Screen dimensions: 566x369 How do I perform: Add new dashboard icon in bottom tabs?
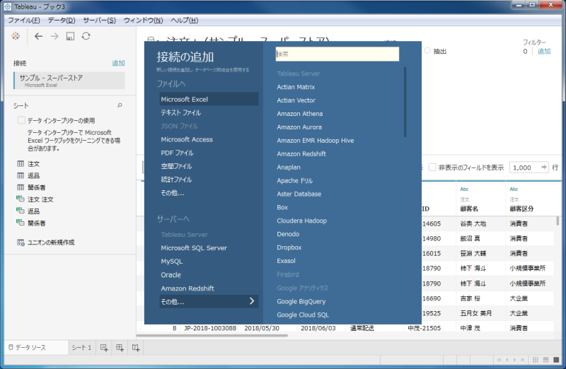pyautogui.click(x=120, y=348)
